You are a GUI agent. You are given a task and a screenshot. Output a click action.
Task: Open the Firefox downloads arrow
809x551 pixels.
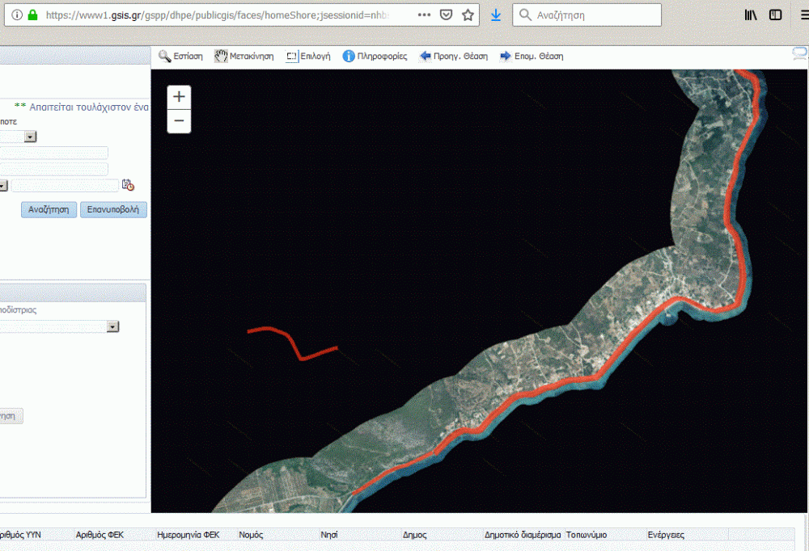[x=496, y=15]
